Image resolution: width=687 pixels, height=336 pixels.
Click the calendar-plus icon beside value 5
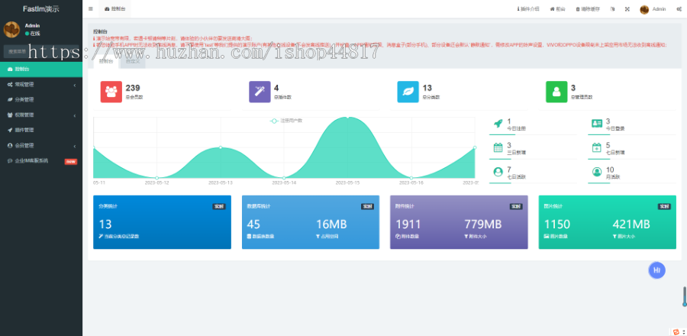(x=597, y=147)
